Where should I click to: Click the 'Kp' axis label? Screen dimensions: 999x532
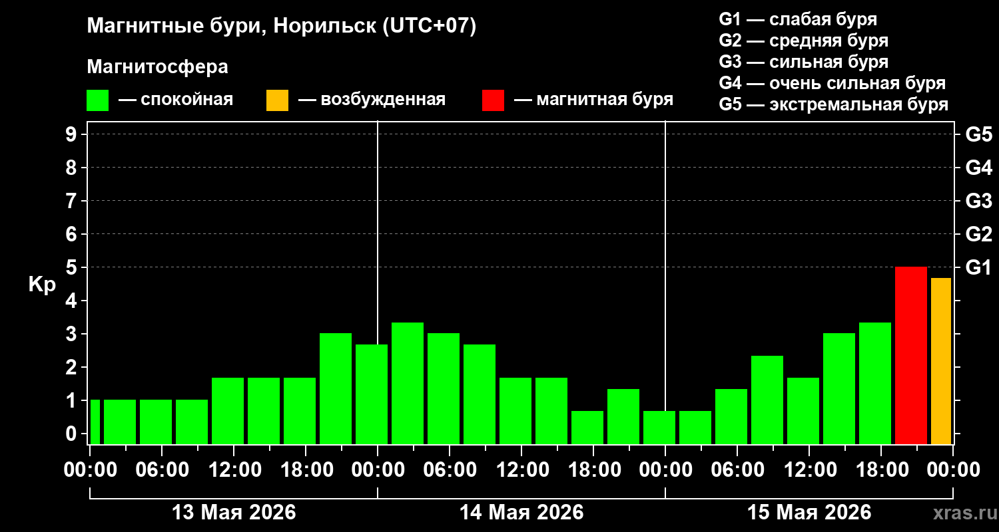[42, 285]
